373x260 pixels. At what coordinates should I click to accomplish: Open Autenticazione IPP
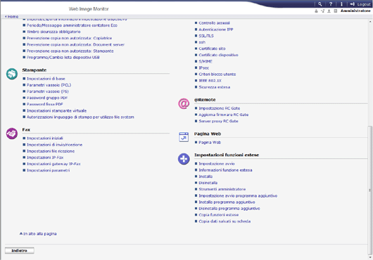(216, 30)
